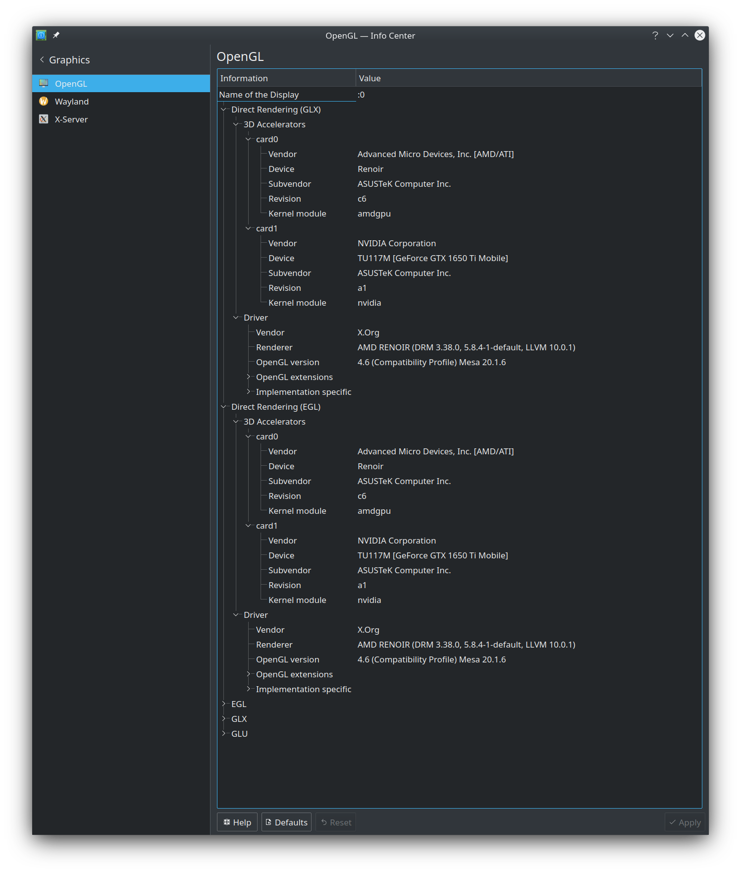The width and height of the screenshot is (741, 873).
Task: Collapse card0 under EGL
Action: (x=248, y=436)
